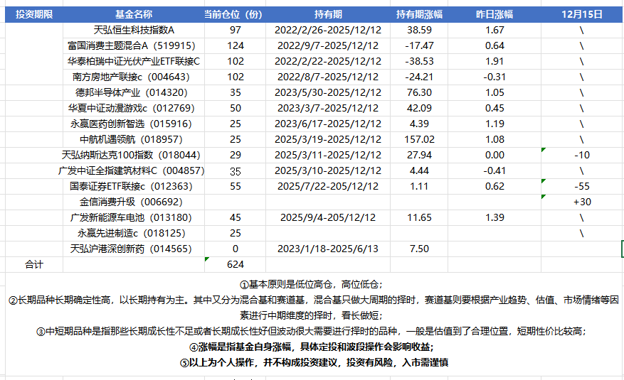
Task: Click bold note ⑤以上为个人操作 line
Action: [x=314, y=362]
